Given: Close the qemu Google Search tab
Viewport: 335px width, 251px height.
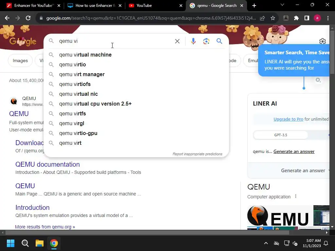Looking at the screenshot, I should tap(242, 6).
